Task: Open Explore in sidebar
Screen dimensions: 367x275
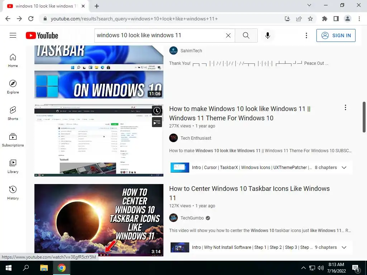Action: [13, 87]
